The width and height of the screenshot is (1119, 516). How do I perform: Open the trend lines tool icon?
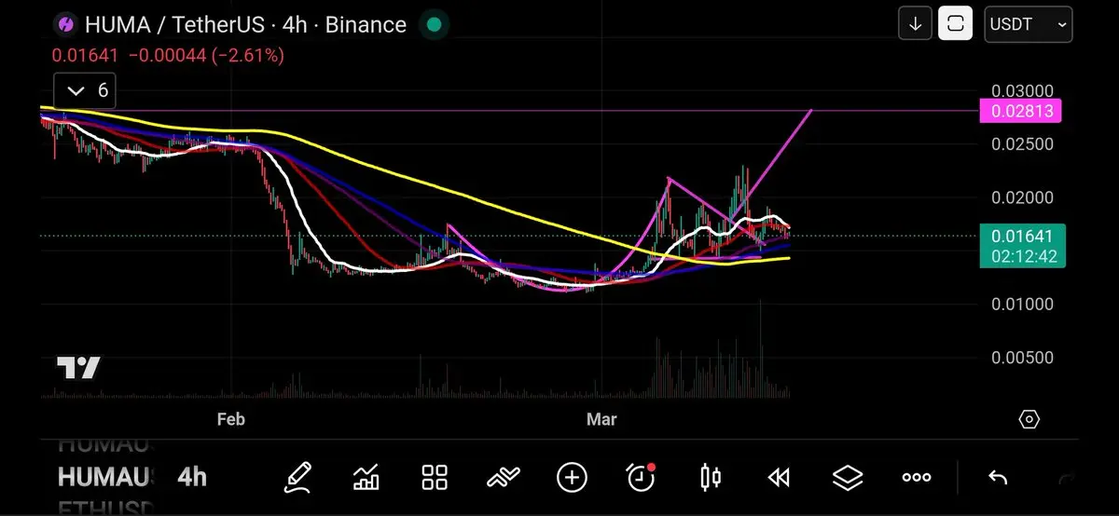pos(503,478)
